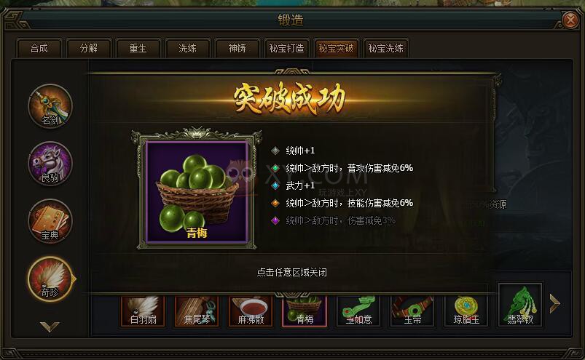Switch to the 洗练 tab
The width and height of the screenshot is (585, 360).
187,49
